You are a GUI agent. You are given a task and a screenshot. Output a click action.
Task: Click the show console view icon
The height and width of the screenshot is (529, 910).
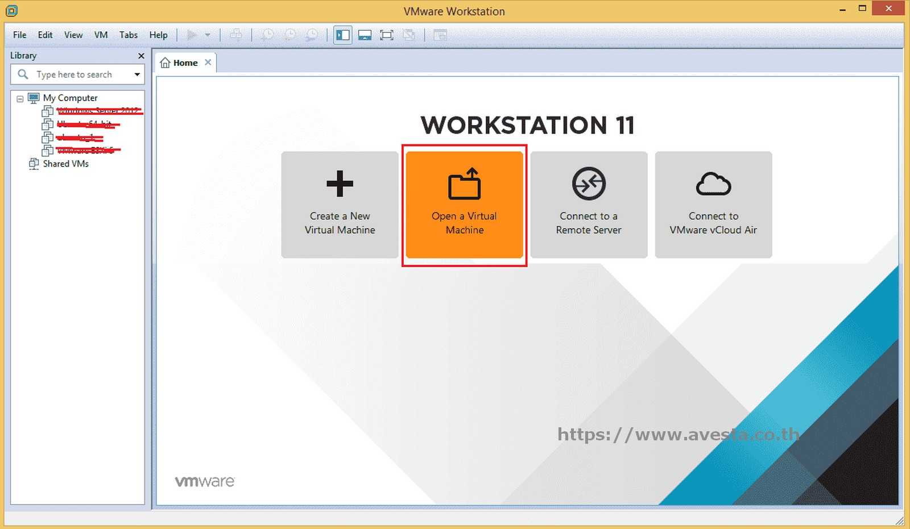(440, 35)
